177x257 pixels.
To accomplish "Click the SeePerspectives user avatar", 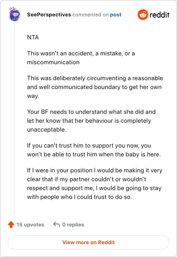I will pyautogui.click(x=15, y=15).
